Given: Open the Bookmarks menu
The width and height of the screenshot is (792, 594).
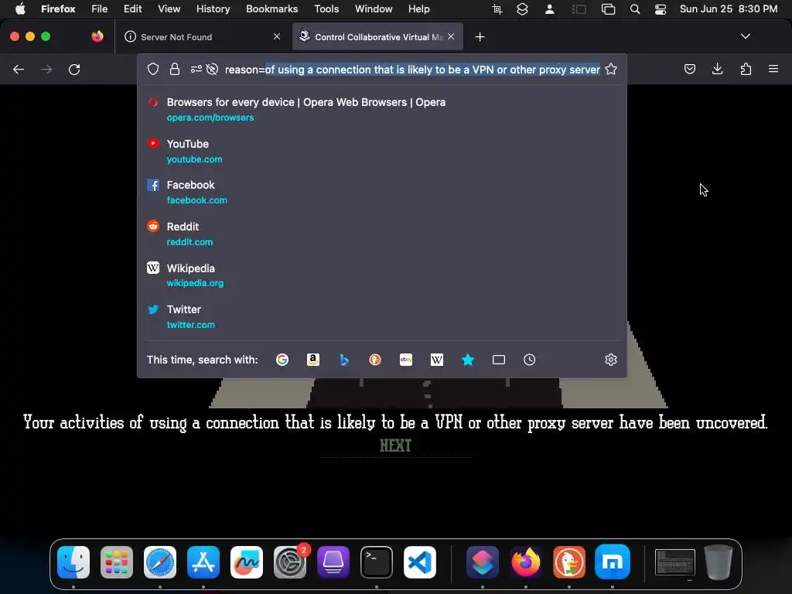Looking at the screenshot, I should coord(271,9).
